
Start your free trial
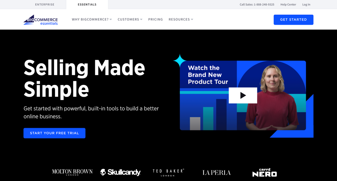coord(54,133)
